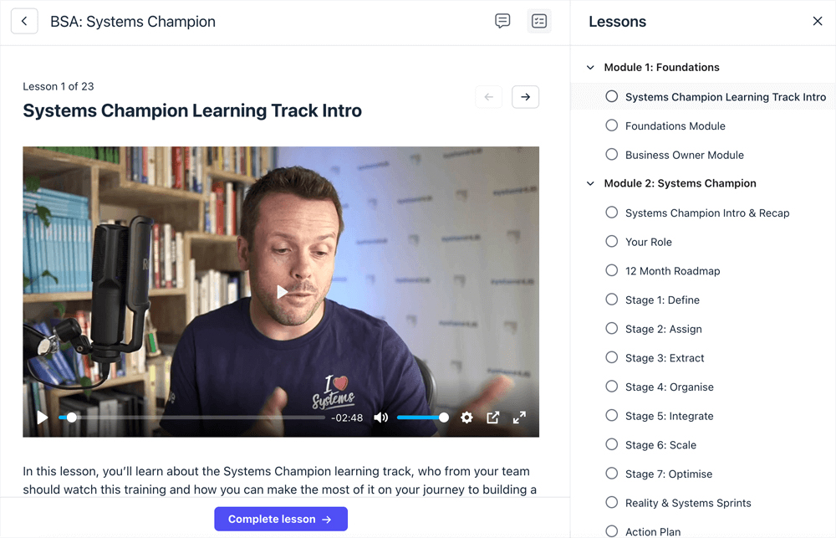Viewport: 836px width, 538px height.
Task: Pop out video with external-link icon
Action: (493, 418)
